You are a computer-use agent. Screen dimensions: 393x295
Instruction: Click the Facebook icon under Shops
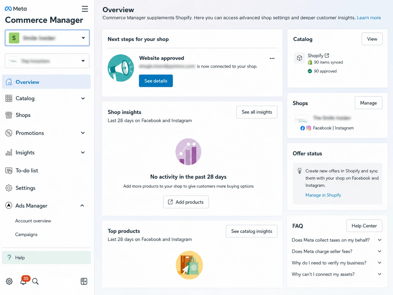[303, 128]
